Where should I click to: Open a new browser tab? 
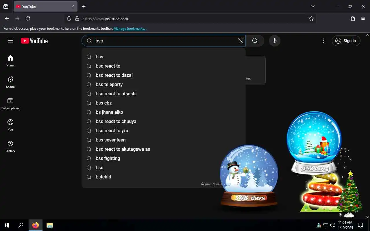click(x=84, y=6)
